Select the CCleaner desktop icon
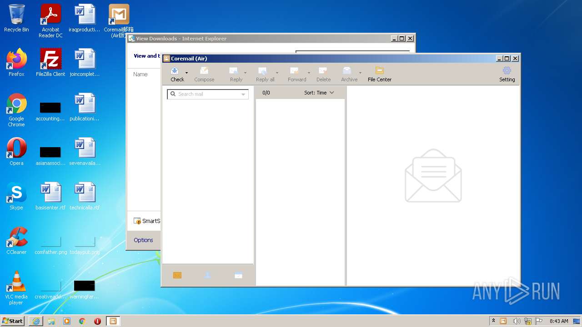 [16, 241]
